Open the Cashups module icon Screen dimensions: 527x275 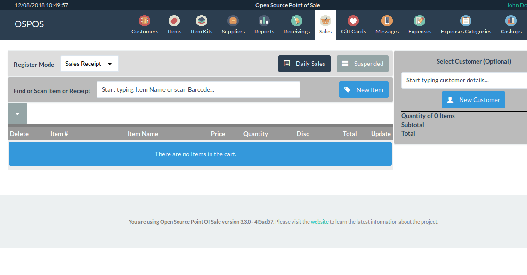tap(511, 24)
